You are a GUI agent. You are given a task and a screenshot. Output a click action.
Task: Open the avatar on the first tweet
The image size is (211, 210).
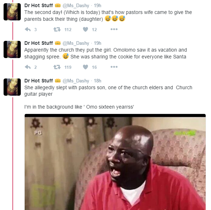click(12, 12)
